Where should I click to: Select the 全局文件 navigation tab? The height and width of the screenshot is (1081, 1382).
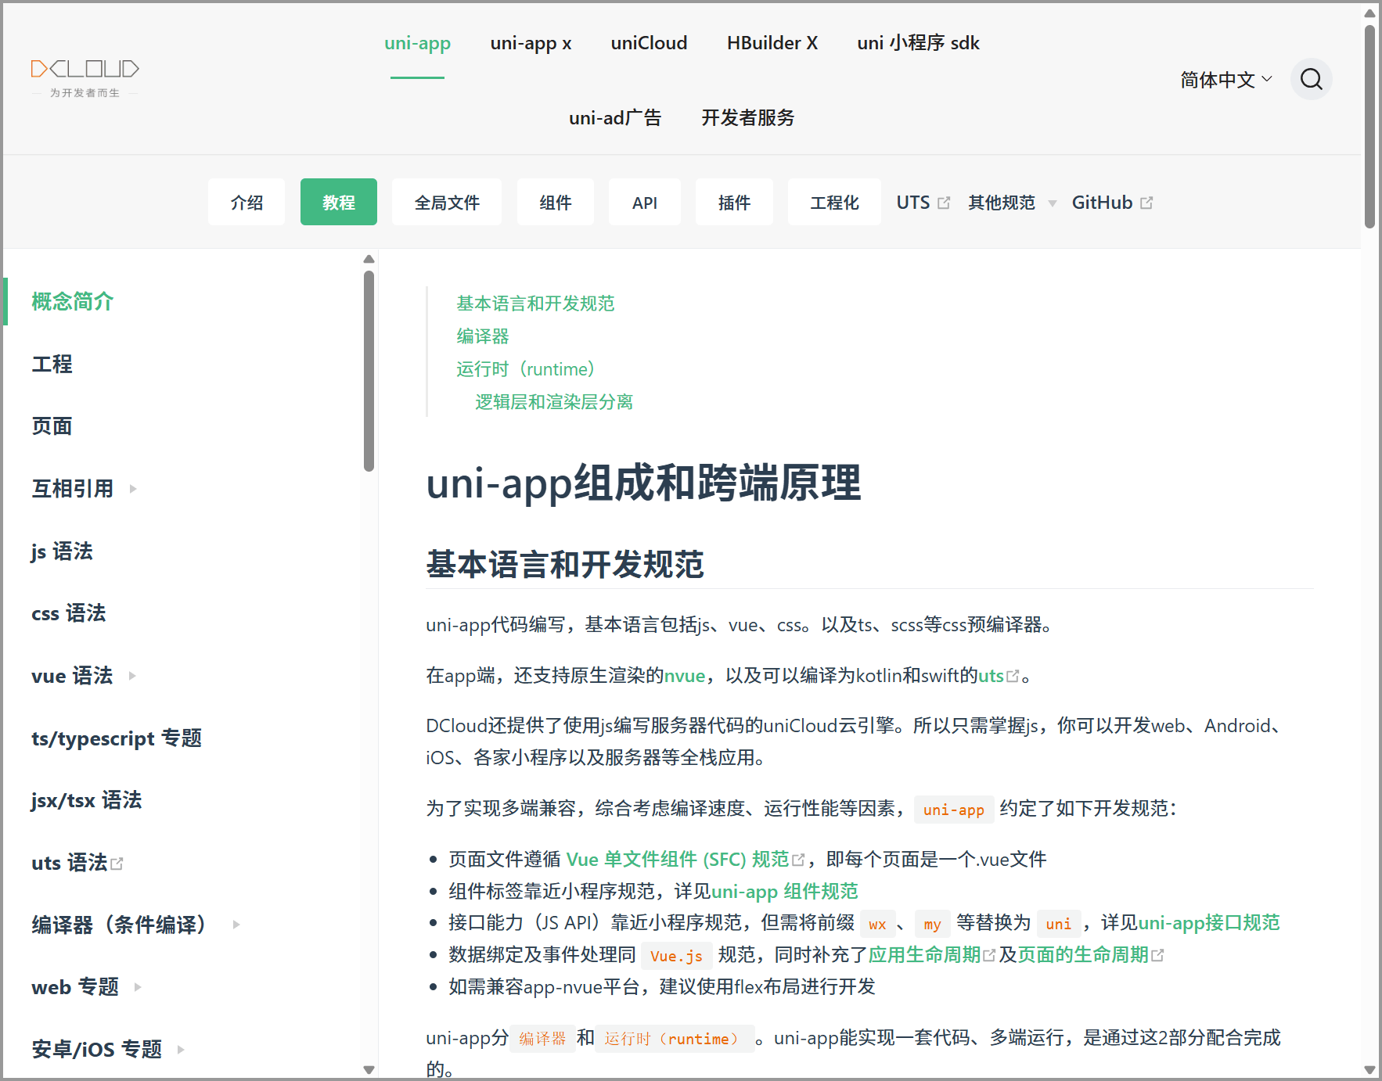coord(447,203)
